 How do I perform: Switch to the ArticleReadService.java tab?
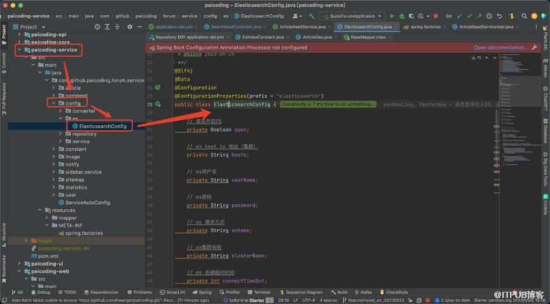[x=302, y=27]
